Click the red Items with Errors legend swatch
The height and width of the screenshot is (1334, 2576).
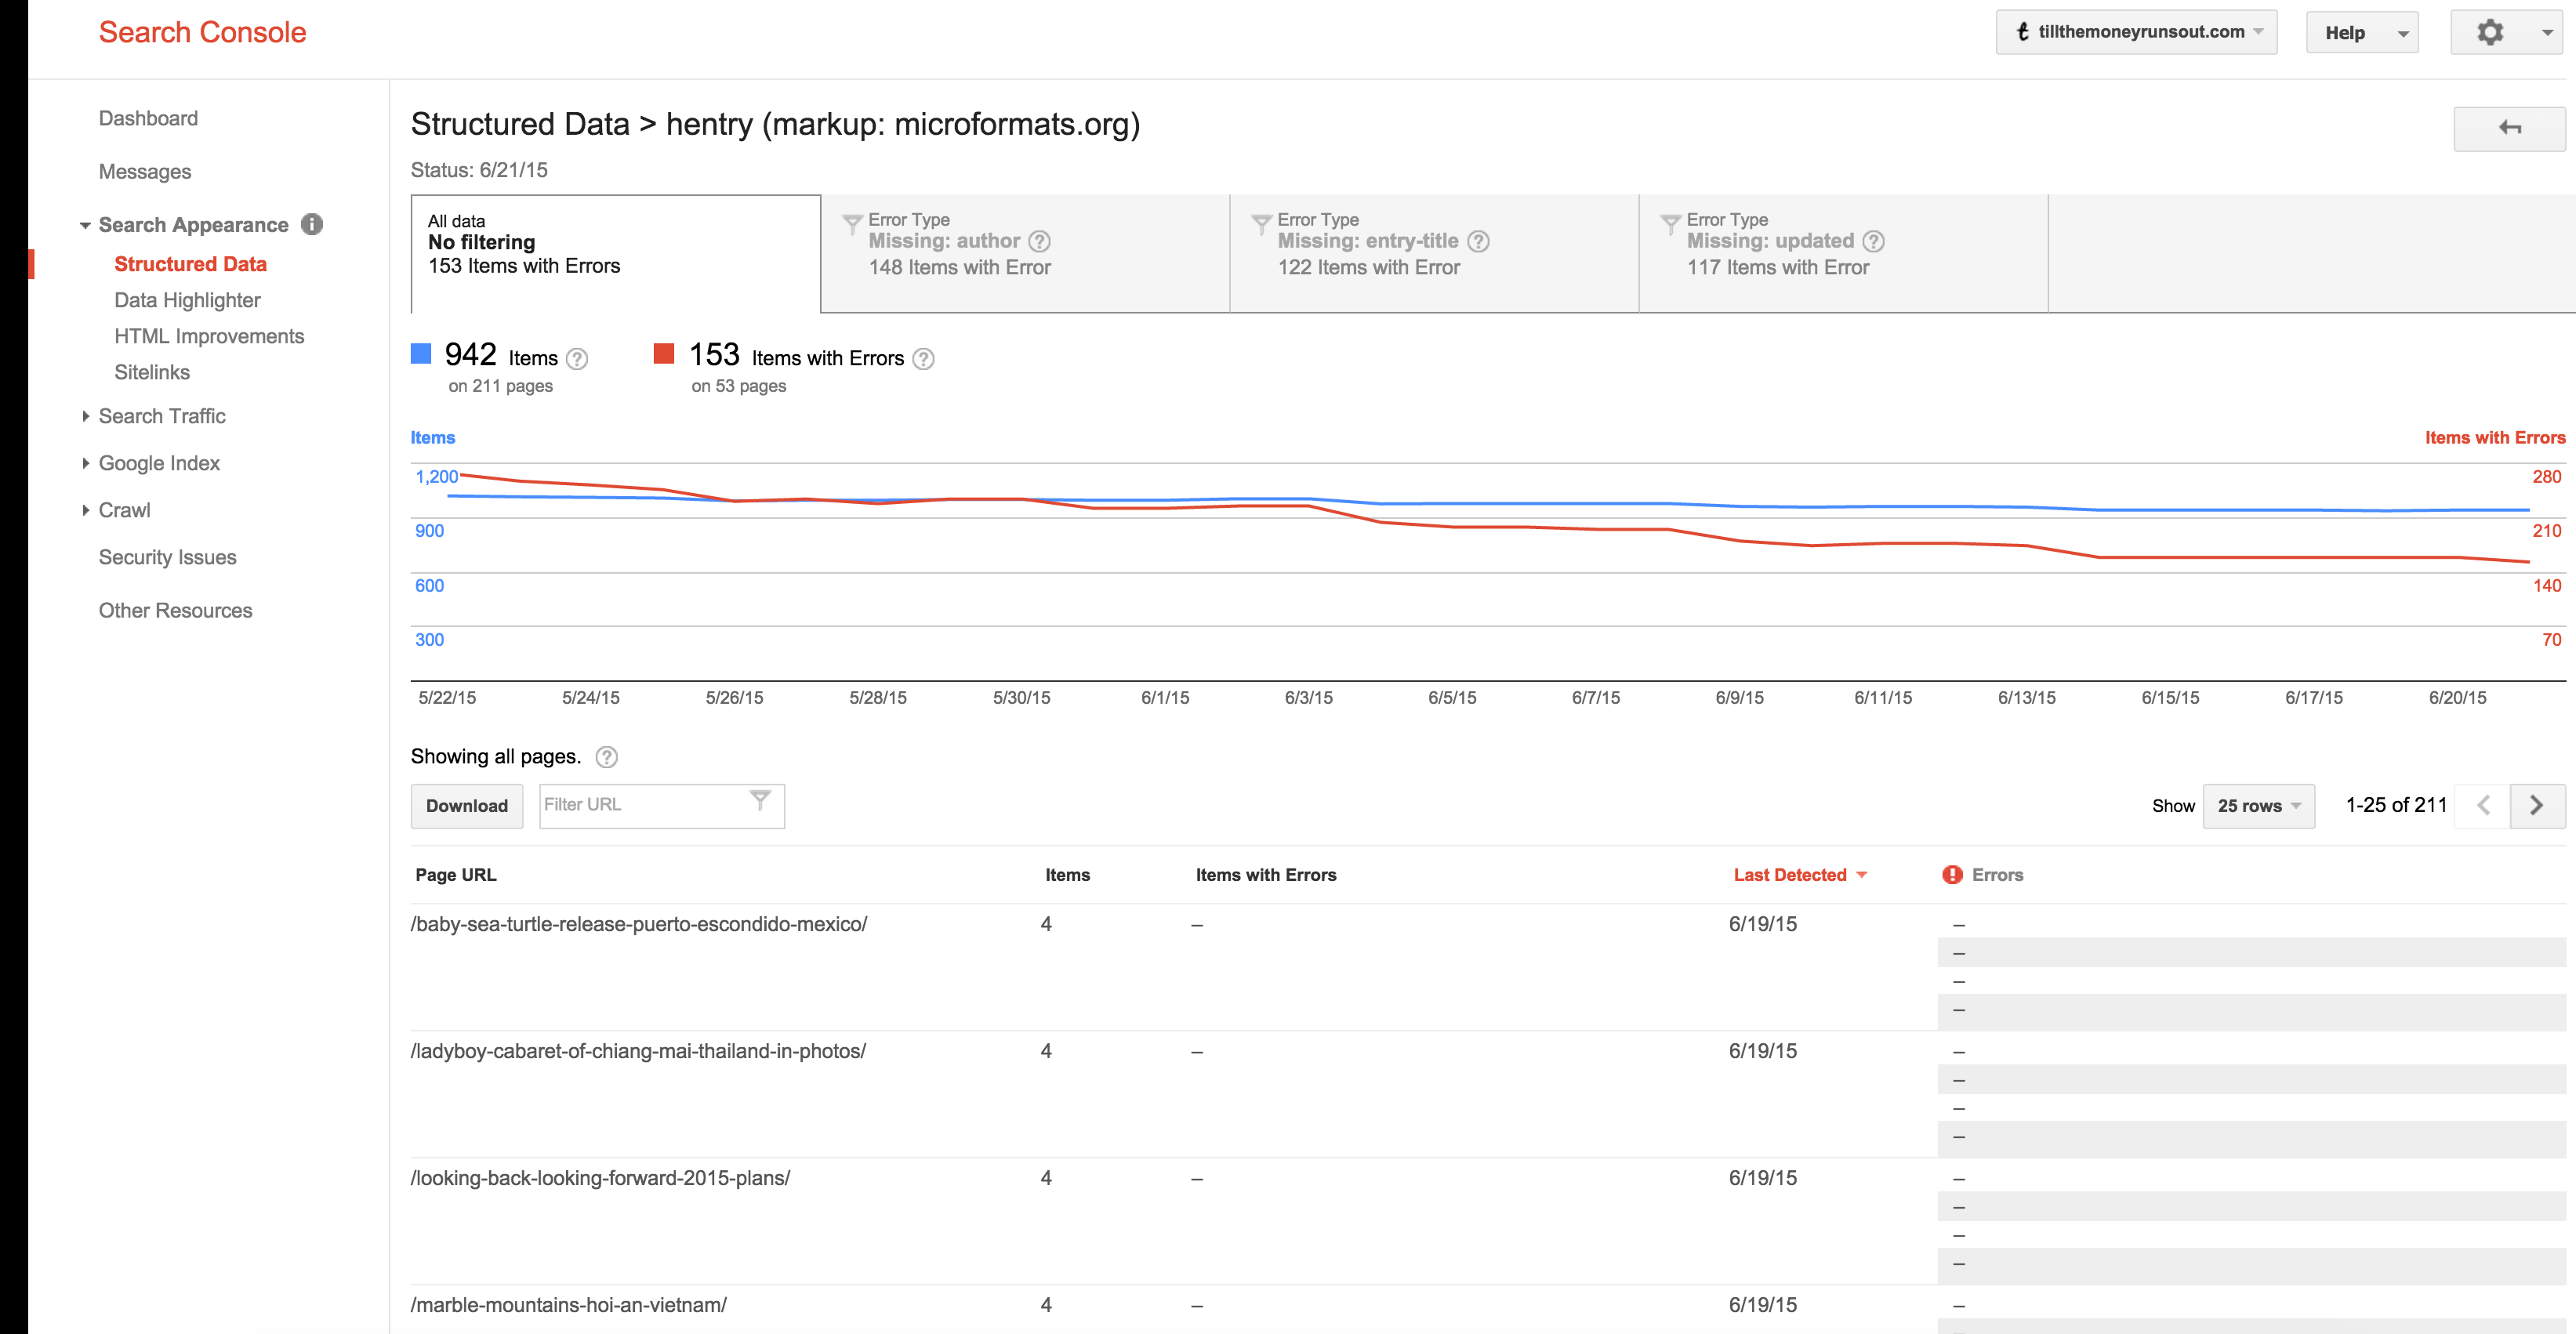point(663,353)
